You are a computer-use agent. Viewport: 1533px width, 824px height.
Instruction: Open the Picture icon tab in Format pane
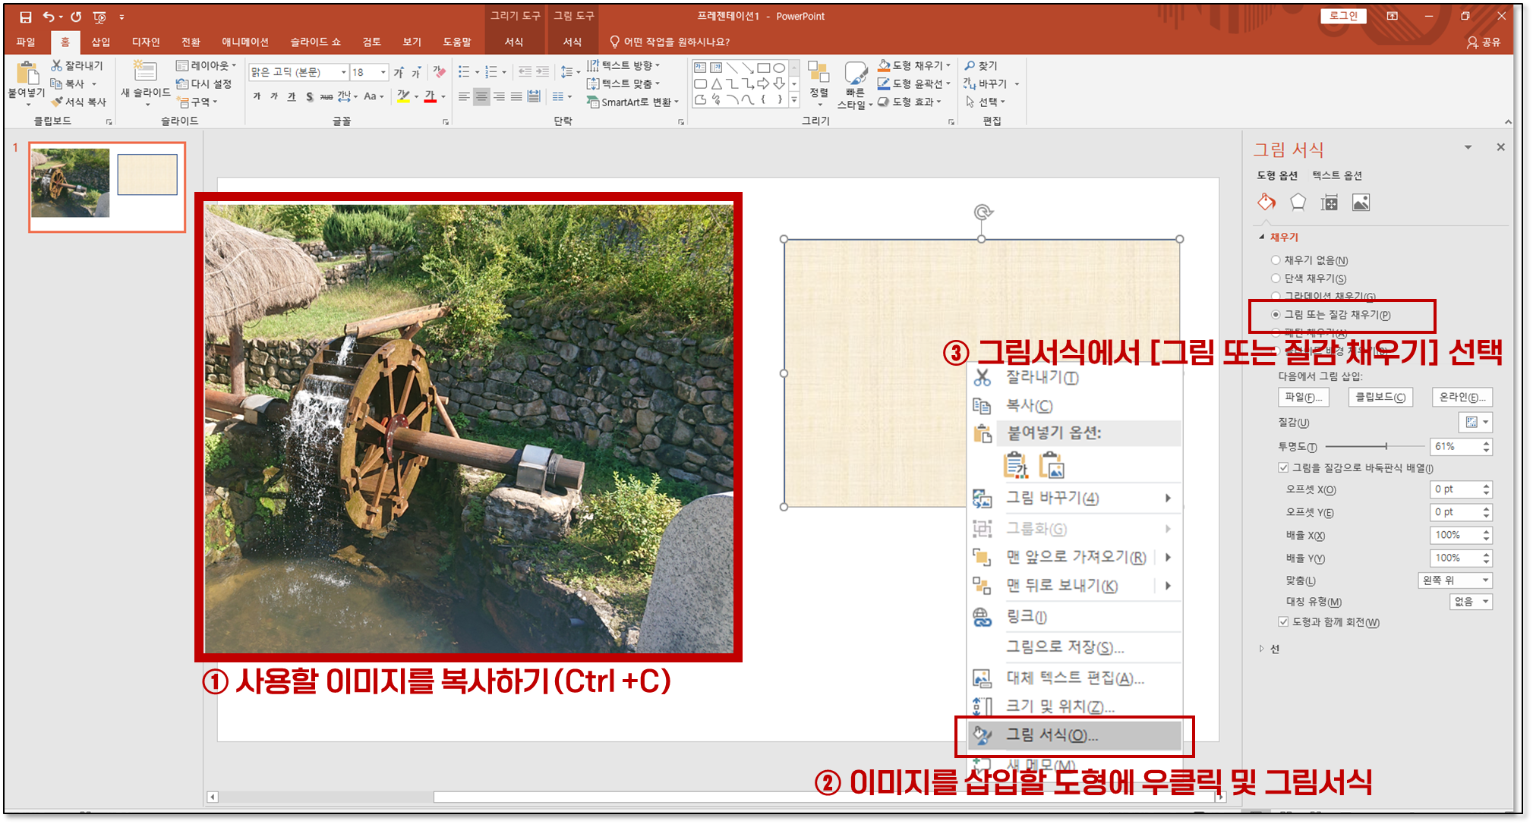(x=1361, y=203)
